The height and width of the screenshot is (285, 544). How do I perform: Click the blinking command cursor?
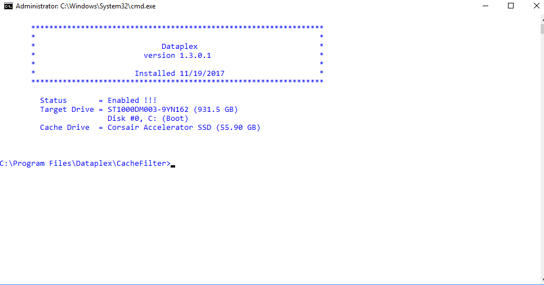[x=173, y=166]
